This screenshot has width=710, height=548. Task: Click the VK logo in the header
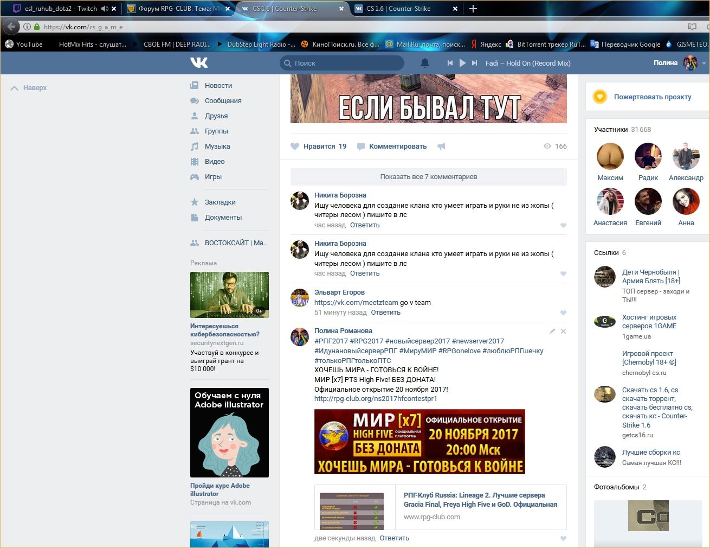[x=199, y=63]
